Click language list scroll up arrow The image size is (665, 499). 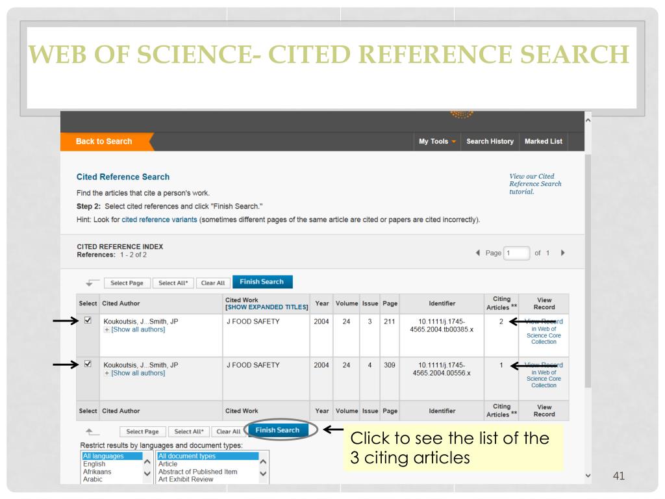tap(147, 462)
